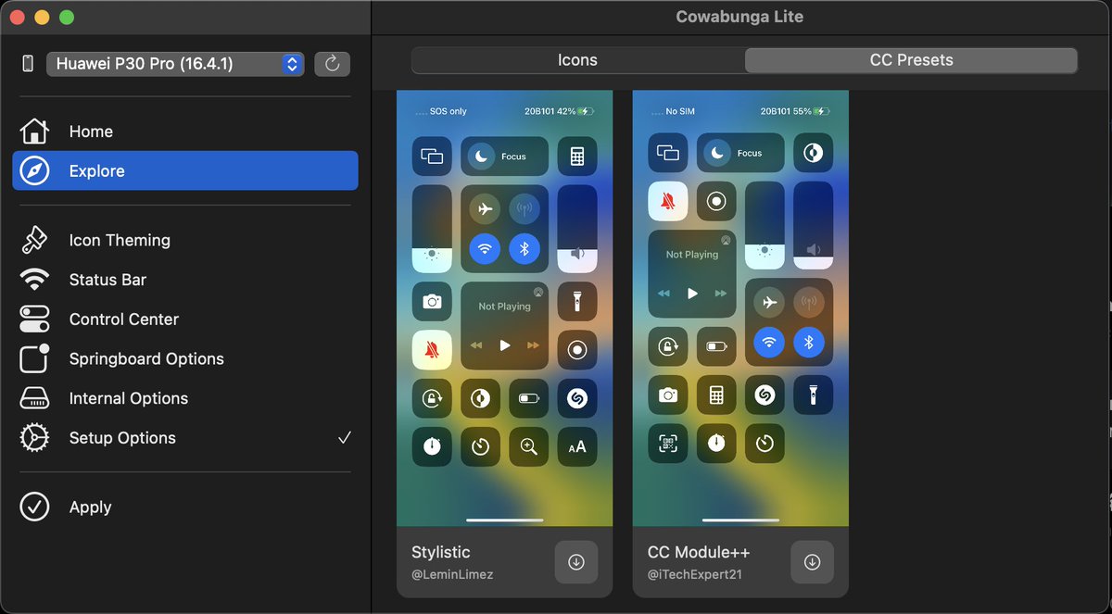Click @LeminLimez author name

452,574
